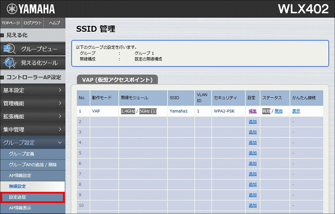This screenshot has height=214, width=335.
Task: Click WLX402 model name
Action: point(303,9)
